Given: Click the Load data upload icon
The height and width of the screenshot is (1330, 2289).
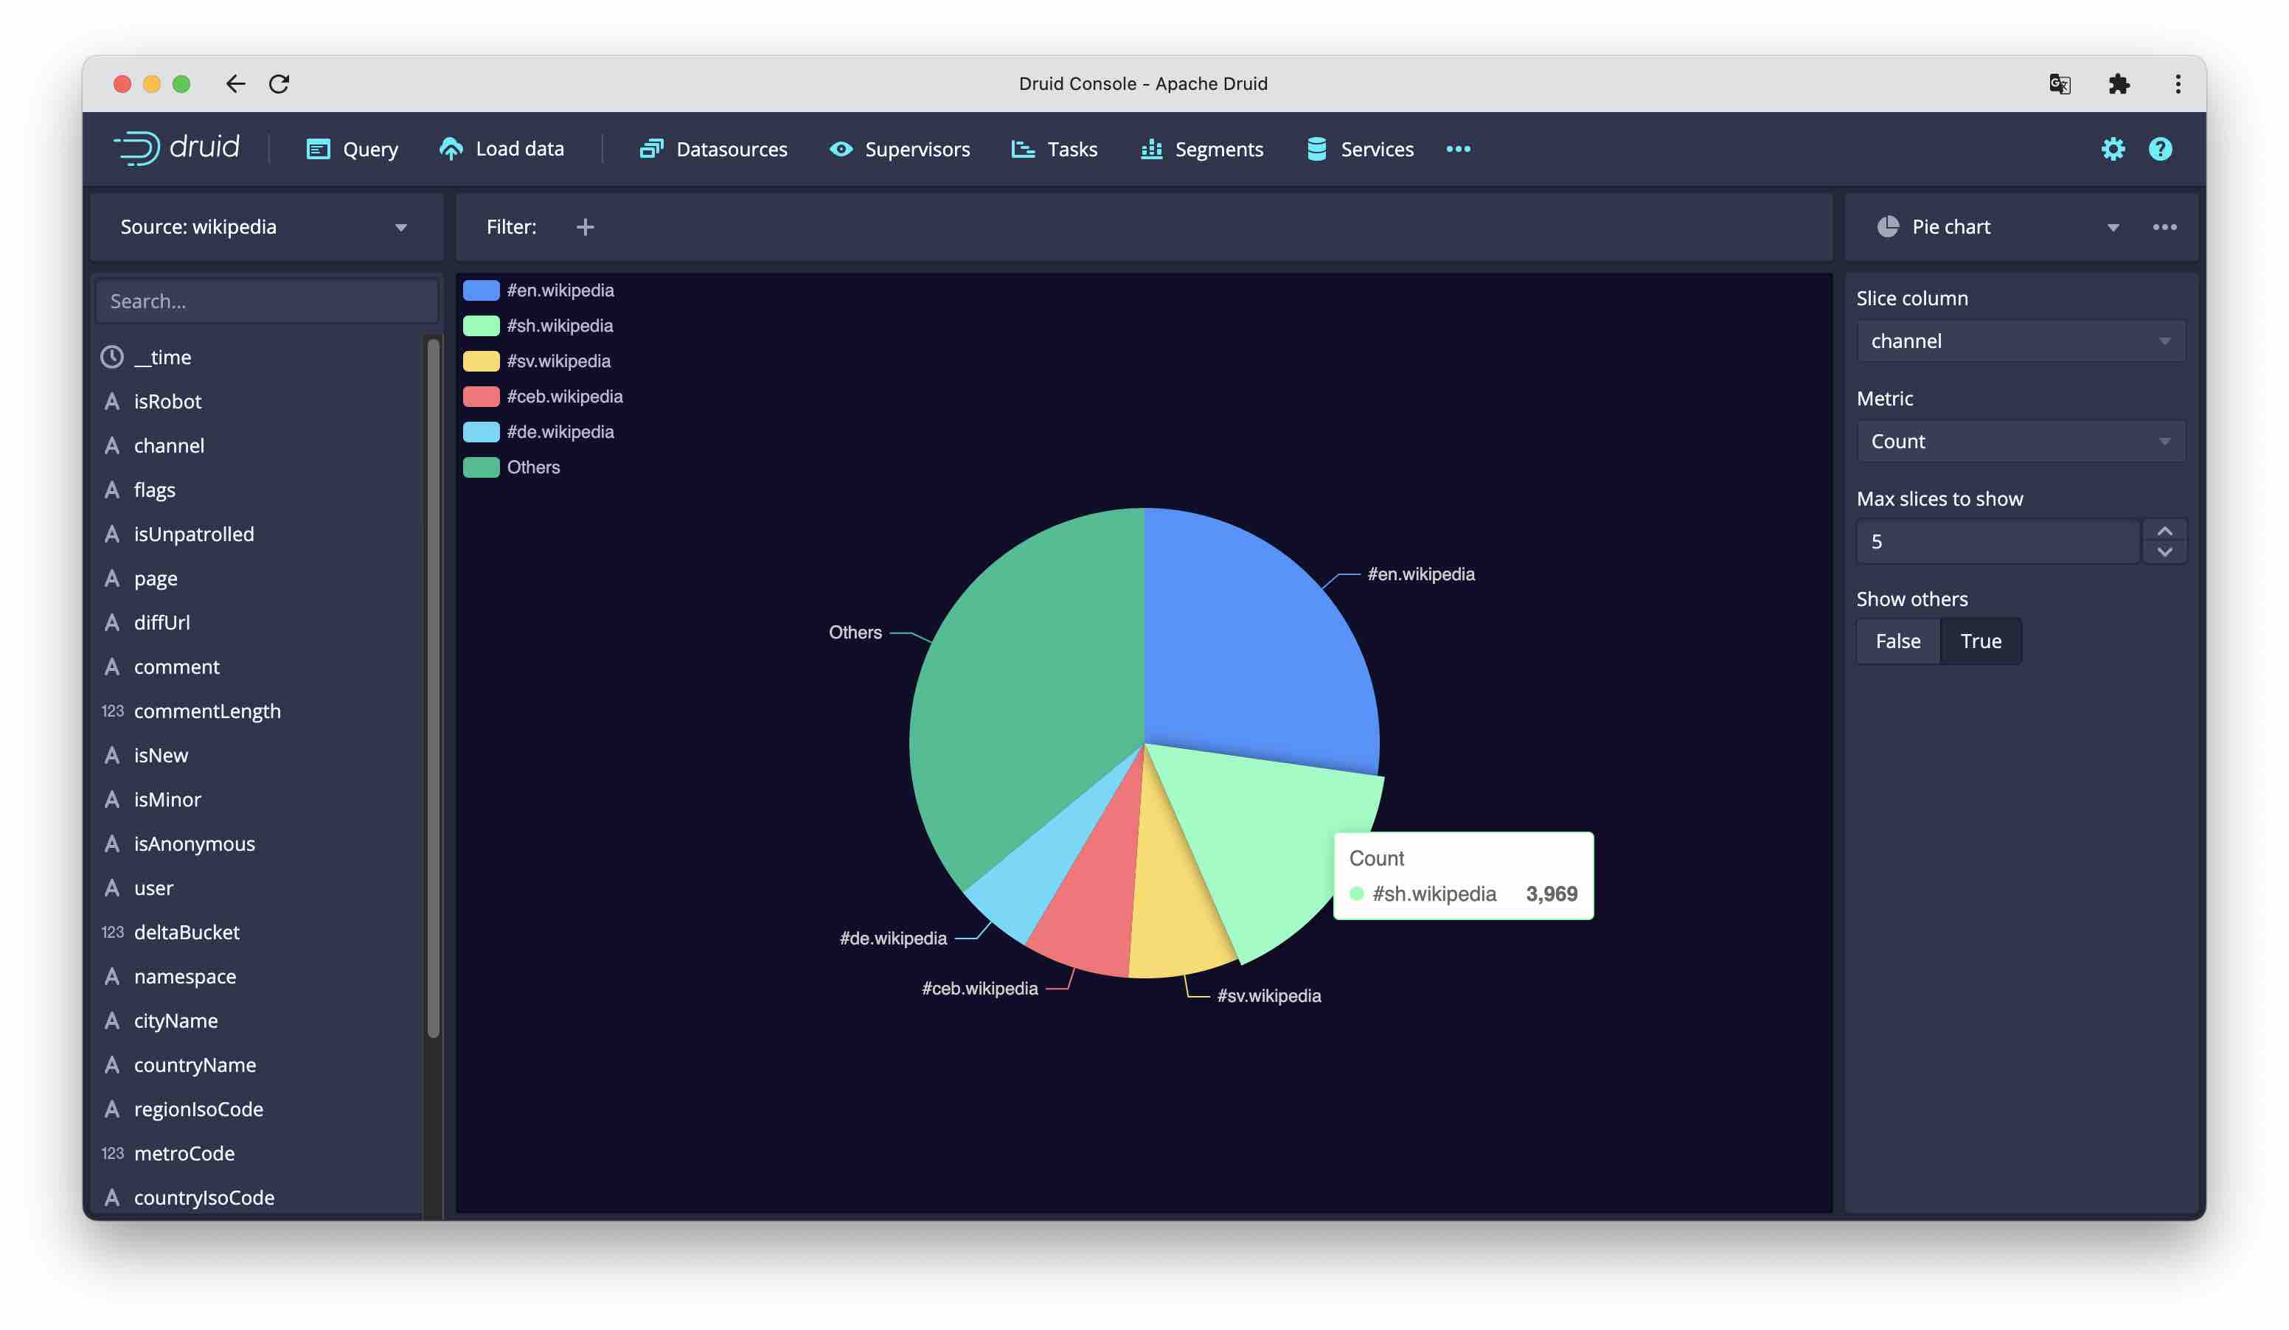Looking at the screenshot, I should (x=452, y=149).
